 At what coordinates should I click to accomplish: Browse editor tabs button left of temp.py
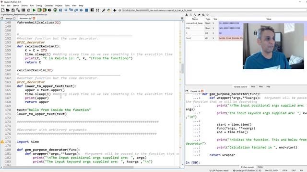click(2, 18)
